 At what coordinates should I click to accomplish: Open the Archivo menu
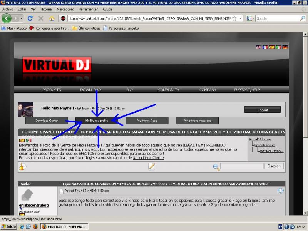pyautogui.click(x=8, y=9)
